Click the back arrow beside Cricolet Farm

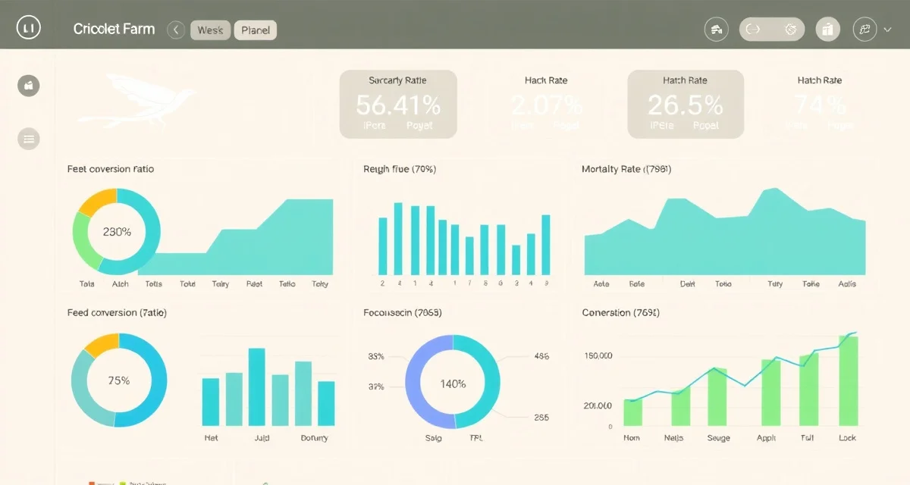[175, 30]
